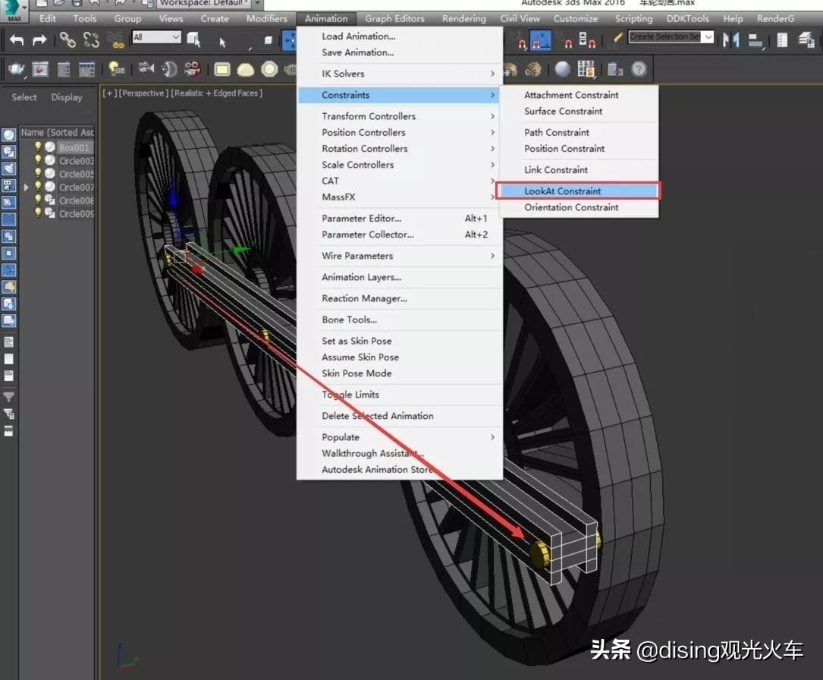The image size is (823, 680).
Task: Select the Undo arrow icon
Action: pos(17,39)
